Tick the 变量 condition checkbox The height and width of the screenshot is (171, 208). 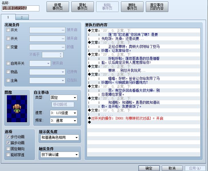coord(8,47)
